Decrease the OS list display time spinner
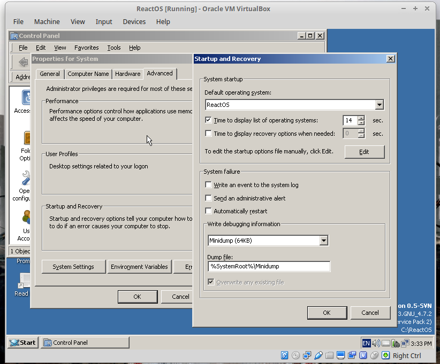The image size is (440, 364). click(x=361, y=123)
